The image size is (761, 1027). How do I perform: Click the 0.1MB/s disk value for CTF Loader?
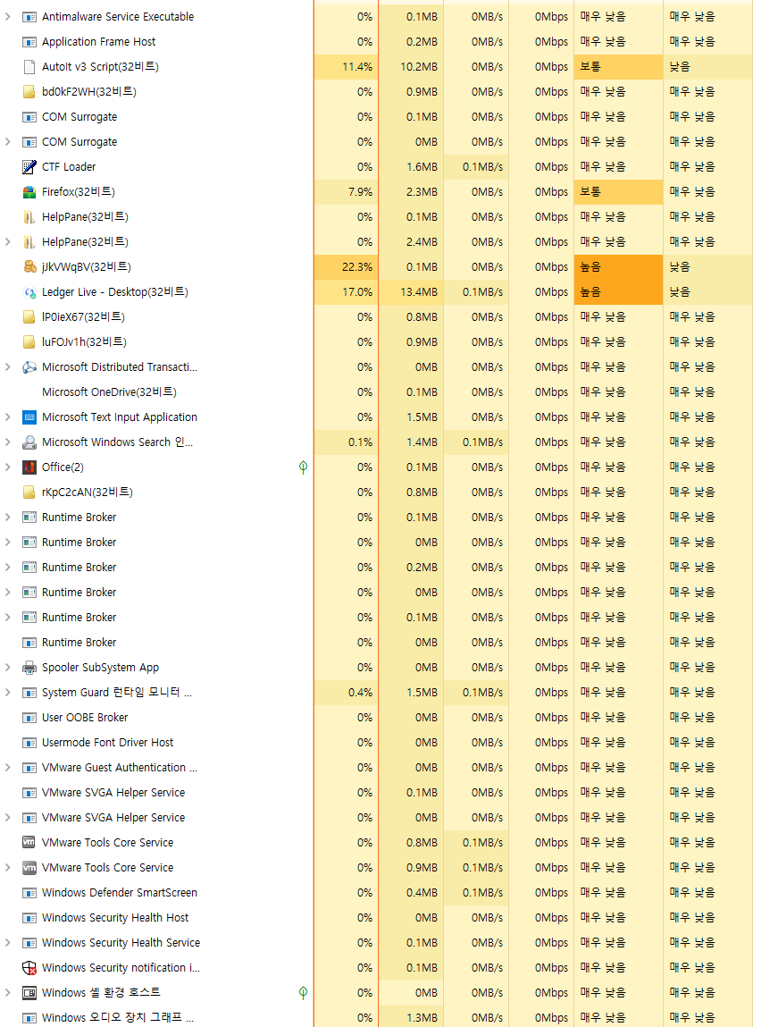point(483,167)
